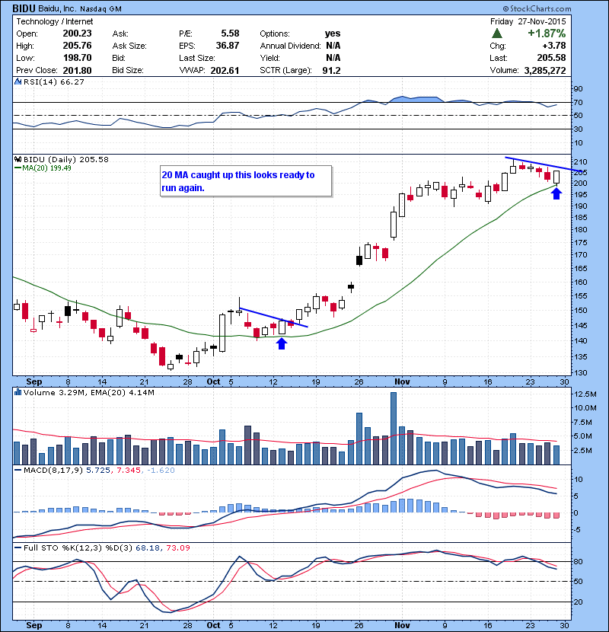Click the RSI indicator icon beside RSI(14)
609x632 pixels.
18,81
